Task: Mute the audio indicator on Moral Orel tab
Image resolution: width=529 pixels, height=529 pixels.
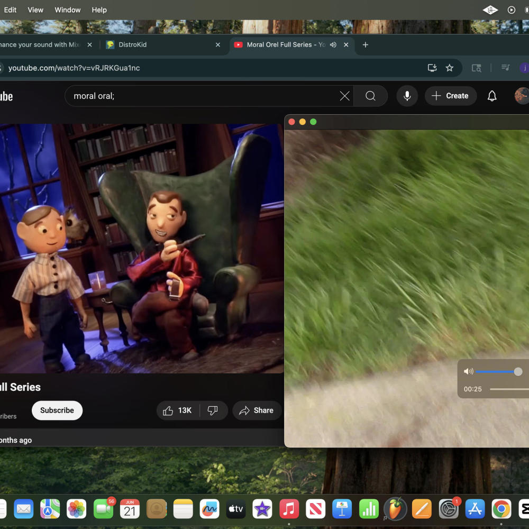Action: point(333,44)
